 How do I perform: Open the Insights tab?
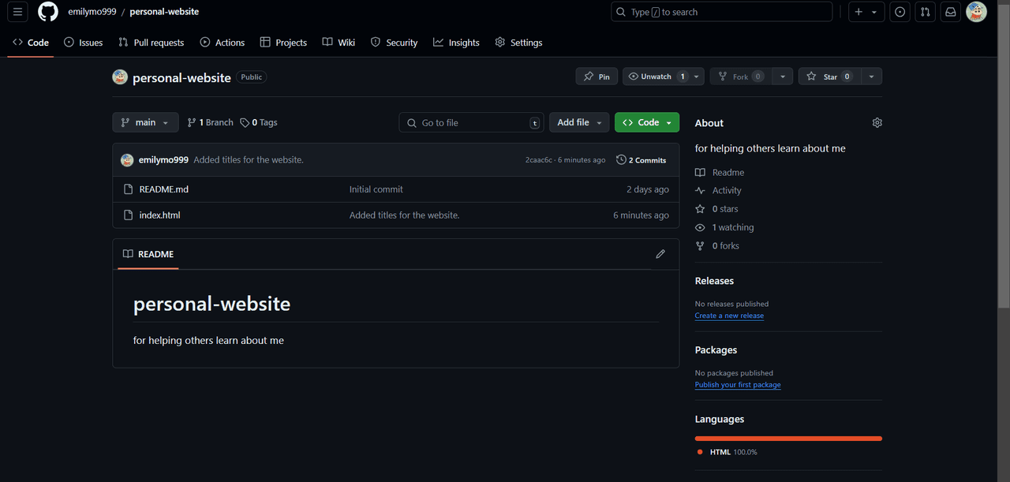point(456,43)
